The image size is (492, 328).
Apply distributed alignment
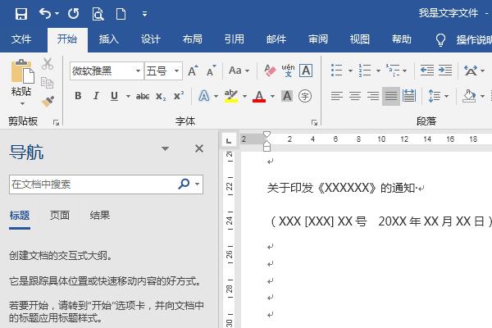click(x=409, y=96)
